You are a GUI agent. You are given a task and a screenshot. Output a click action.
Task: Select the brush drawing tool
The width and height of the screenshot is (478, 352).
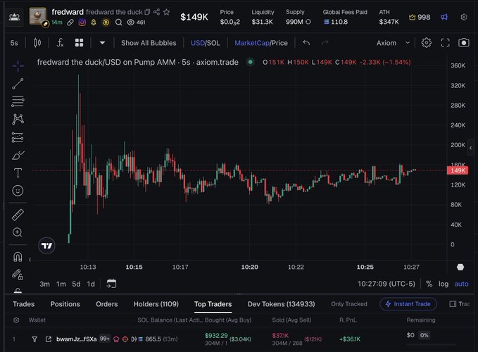18,155
